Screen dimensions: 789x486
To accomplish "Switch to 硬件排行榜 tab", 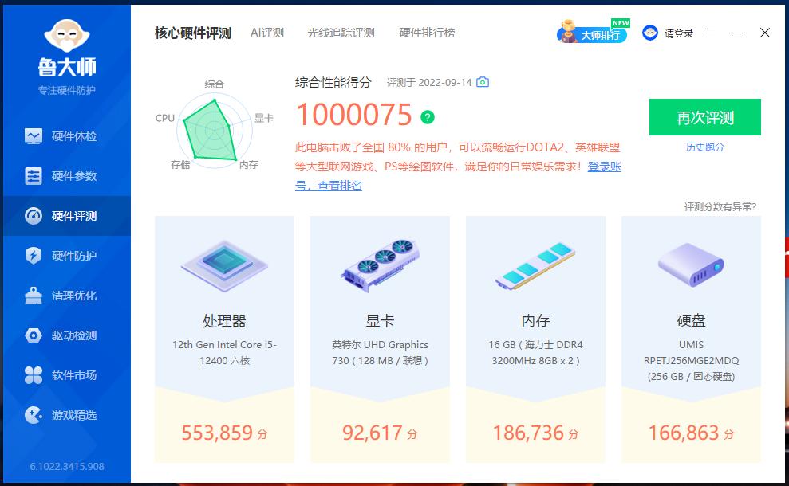I will pos(427,33).
